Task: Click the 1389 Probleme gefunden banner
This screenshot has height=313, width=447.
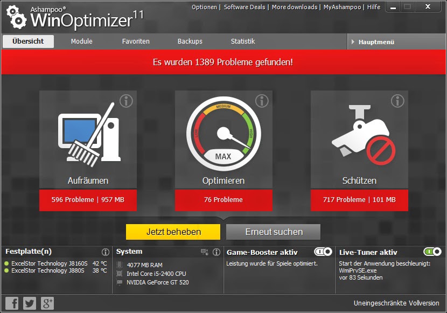Action: point(223,62)
